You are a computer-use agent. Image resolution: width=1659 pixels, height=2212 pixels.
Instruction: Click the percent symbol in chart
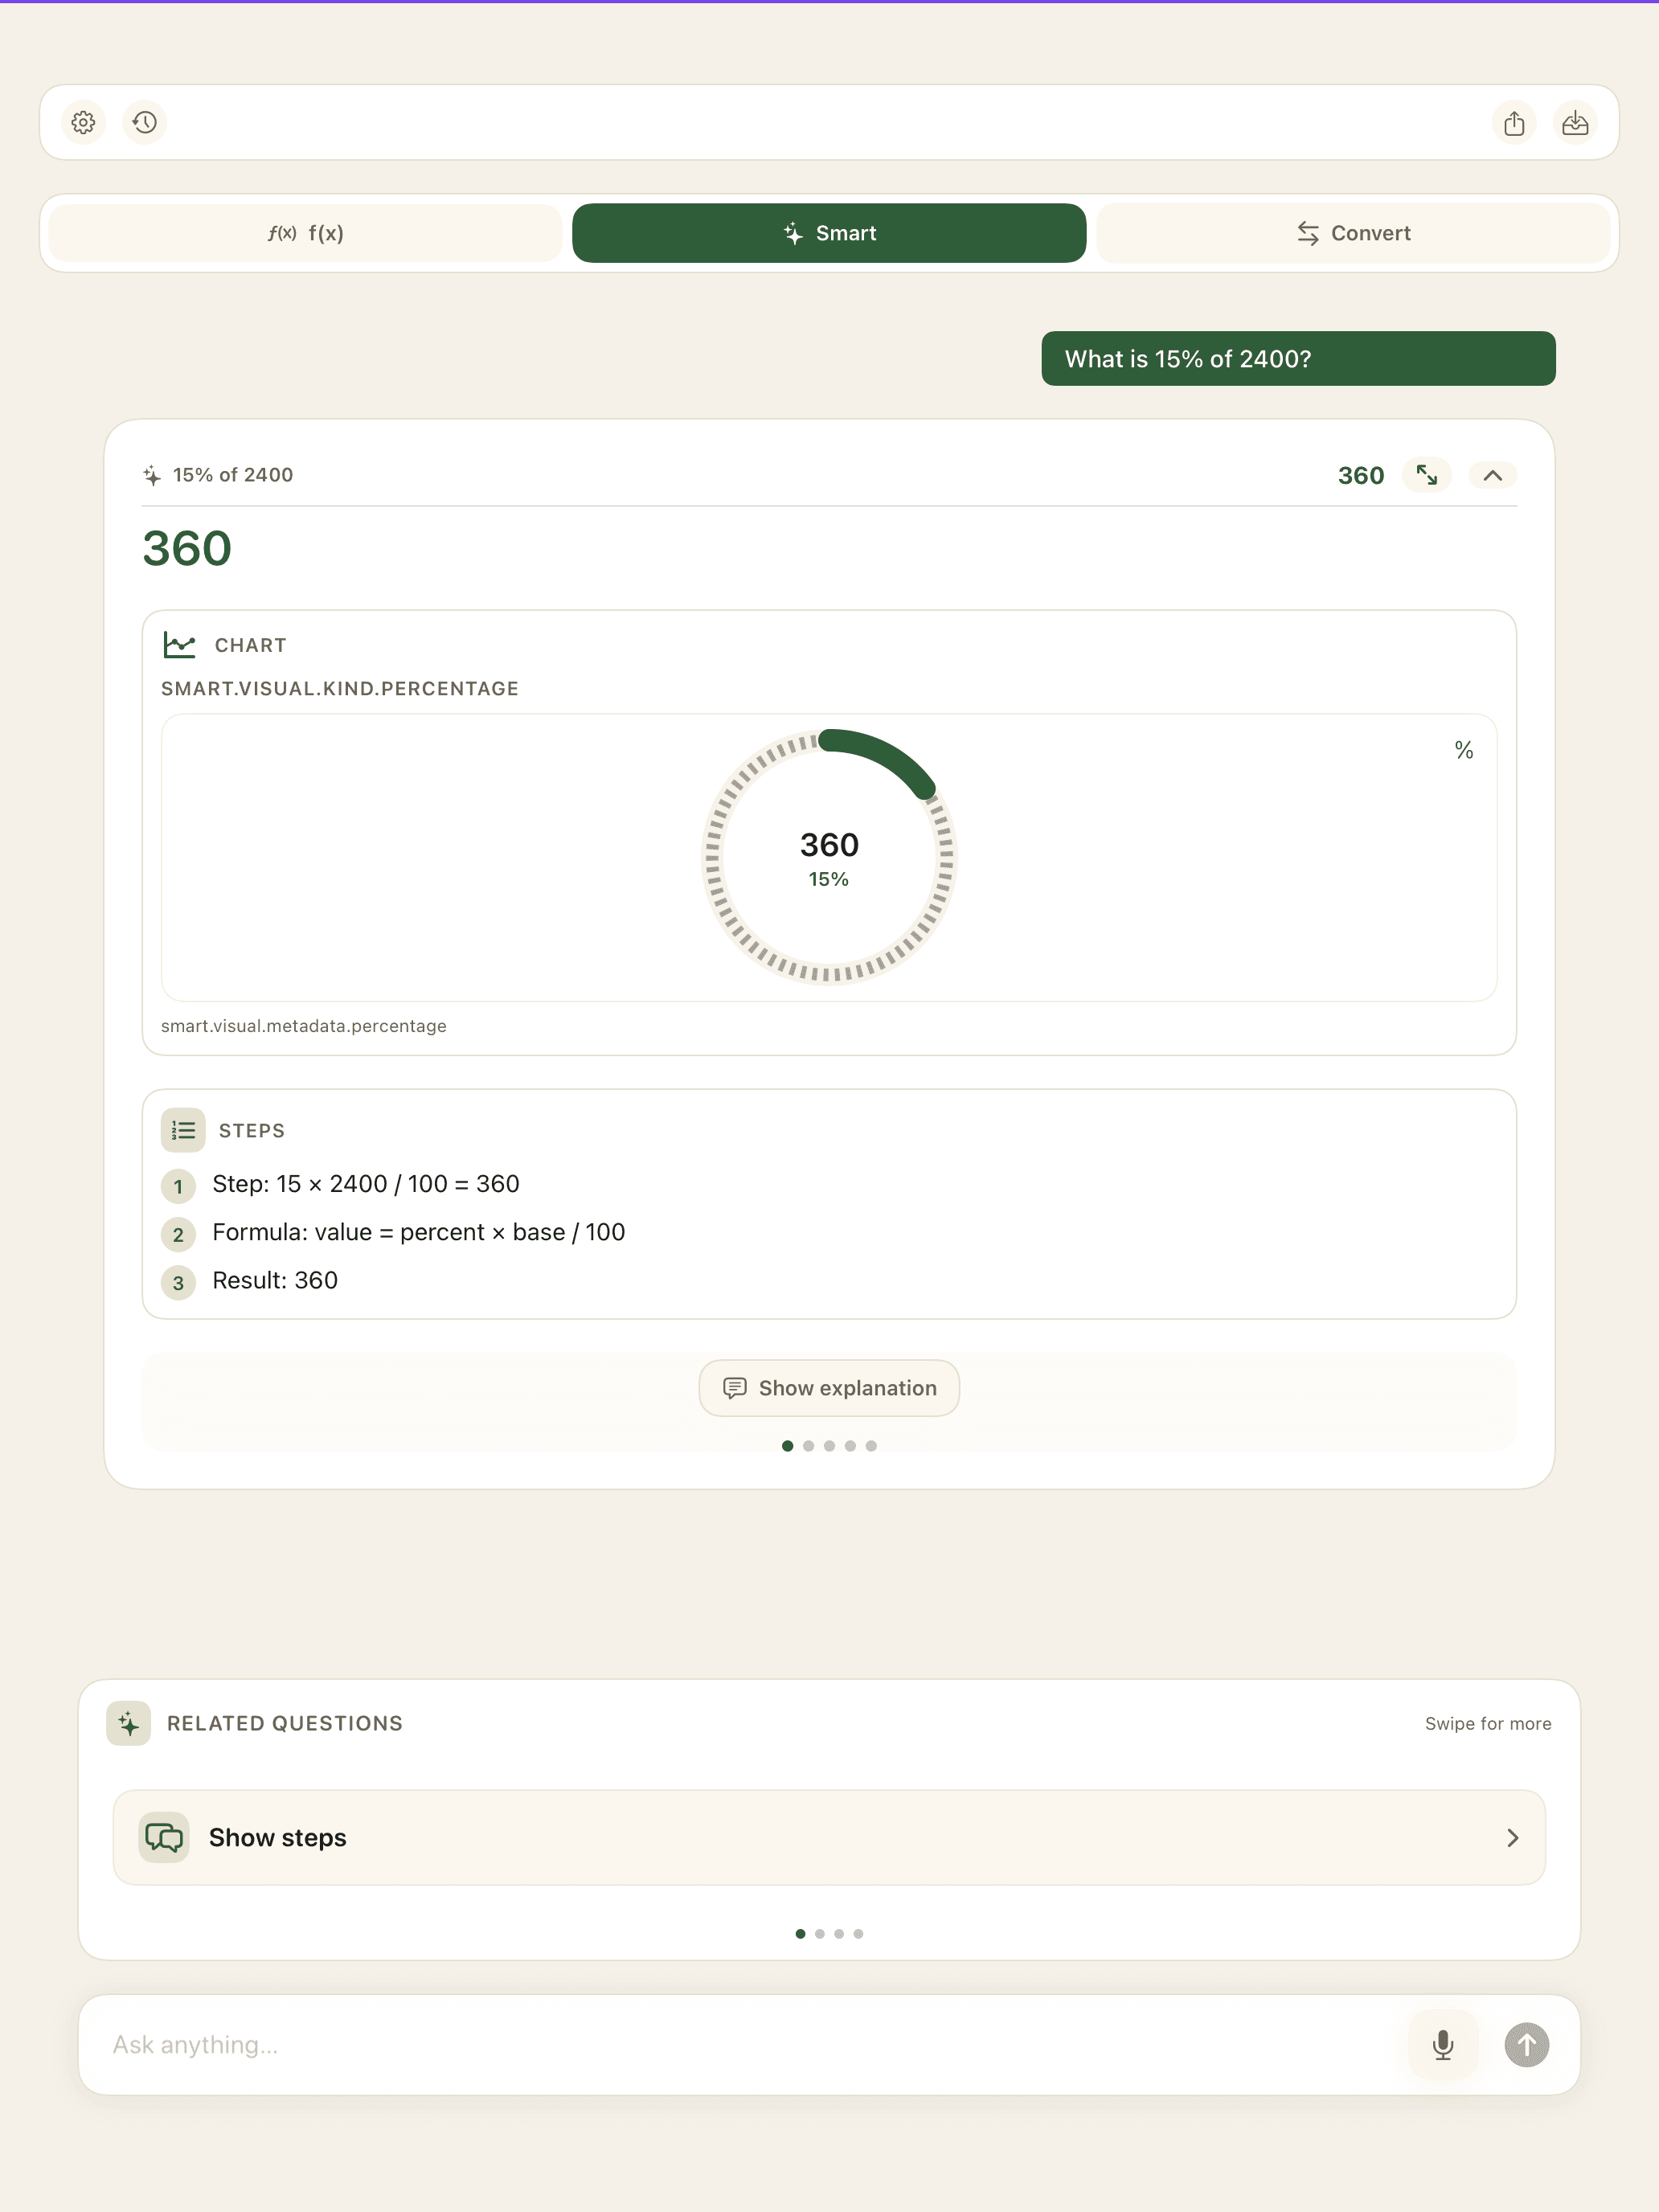(1464, 750)
